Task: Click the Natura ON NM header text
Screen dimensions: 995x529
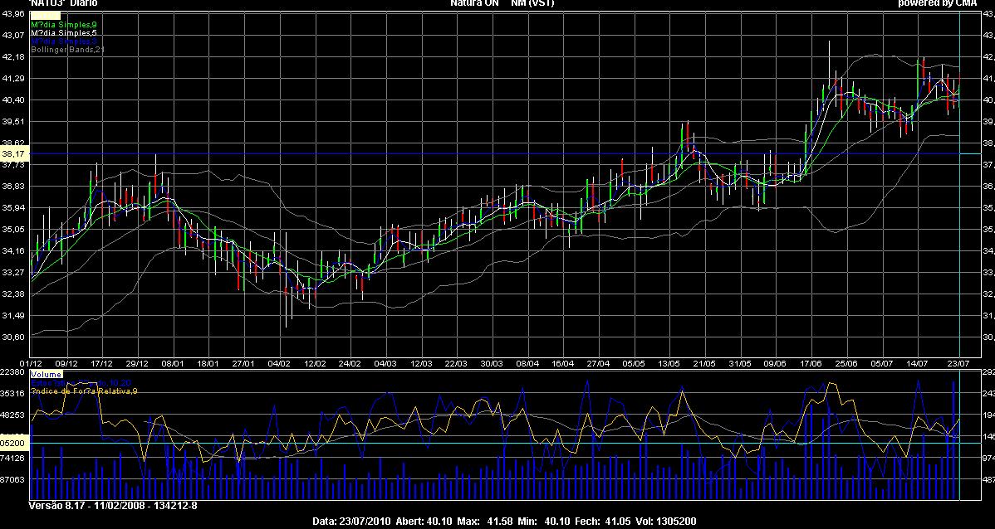Action: 502,4
